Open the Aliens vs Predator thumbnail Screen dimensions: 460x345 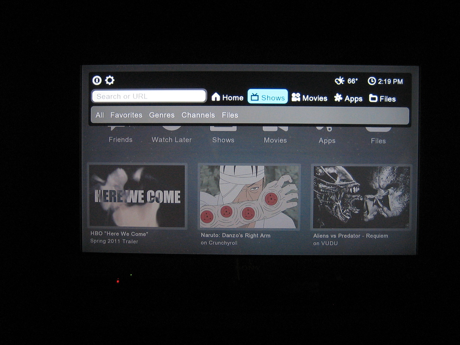pyautogui.click(x=361, y=198)
